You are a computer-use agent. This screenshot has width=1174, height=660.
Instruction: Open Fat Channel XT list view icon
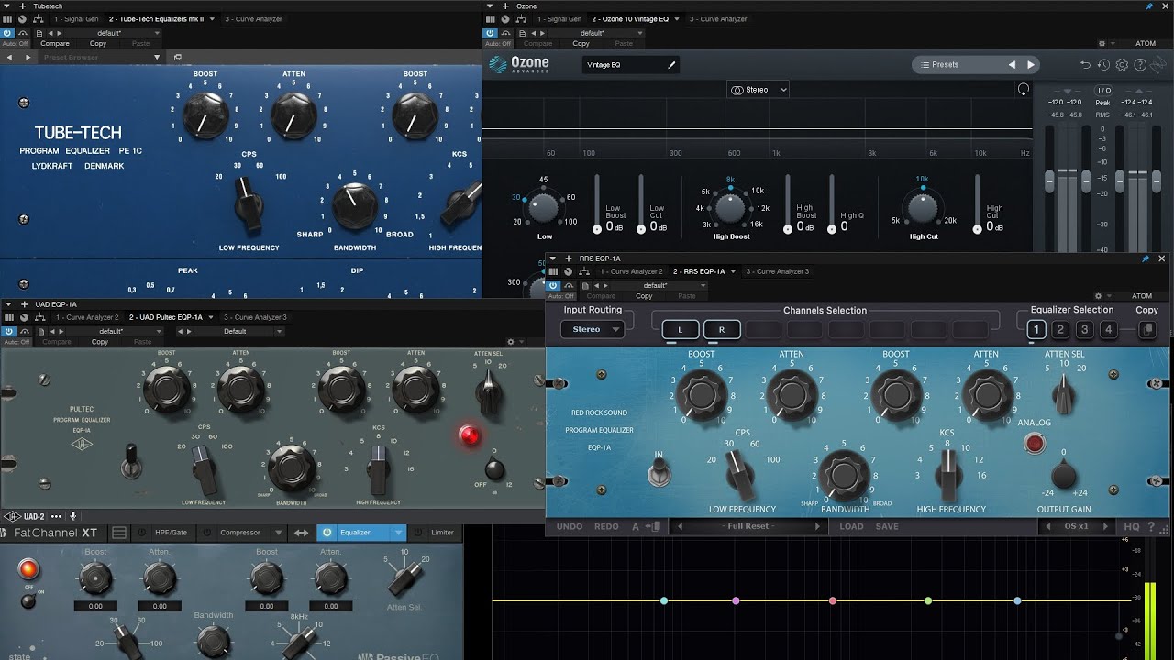(x=119, y=533)
